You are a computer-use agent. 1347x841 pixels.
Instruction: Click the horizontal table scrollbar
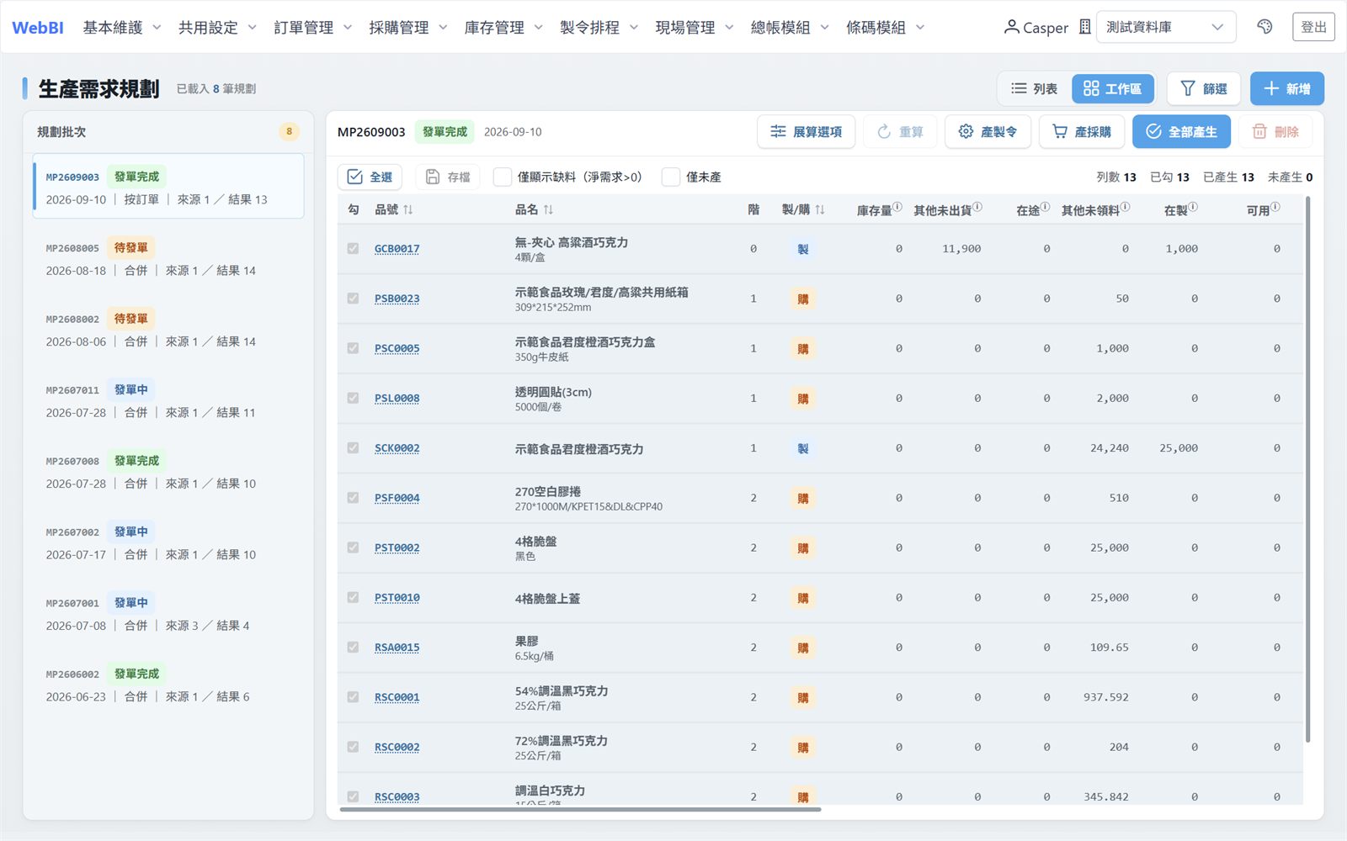pyautogui.click(x=580, y=809)
